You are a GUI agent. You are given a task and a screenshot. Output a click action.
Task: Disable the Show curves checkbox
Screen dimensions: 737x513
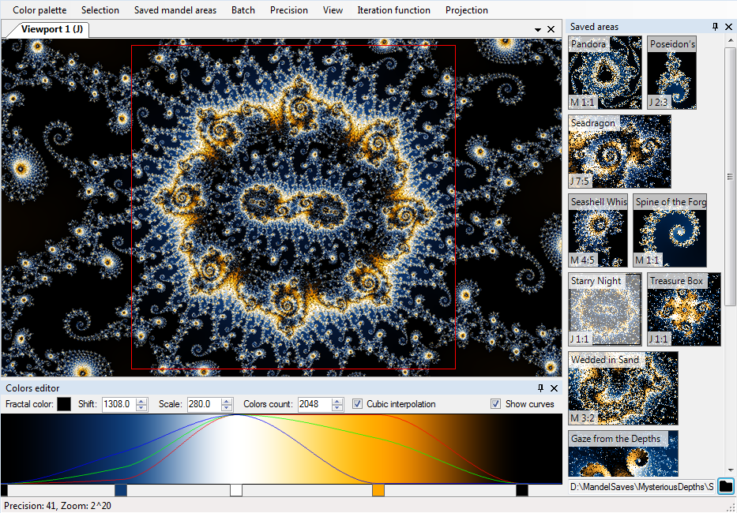[x=495, y=404]
